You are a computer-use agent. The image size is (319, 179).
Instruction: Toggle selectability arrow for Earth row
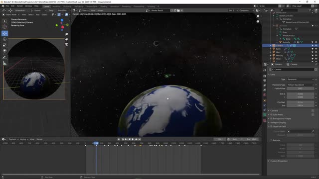pos(313,49)
